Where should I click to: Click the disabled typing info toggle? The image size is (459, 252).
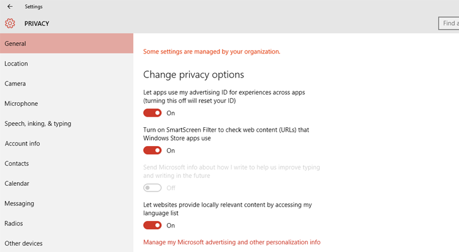tap(152, 188)
